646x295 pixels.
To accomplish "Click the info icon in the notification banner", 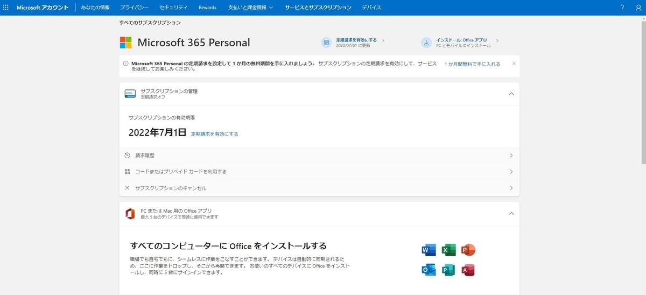I will (x=125, y=64).
